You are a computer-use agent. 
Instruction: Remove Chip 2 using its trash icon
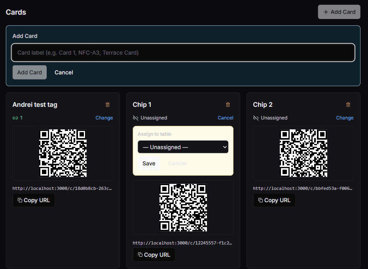(x=348, y=105)
